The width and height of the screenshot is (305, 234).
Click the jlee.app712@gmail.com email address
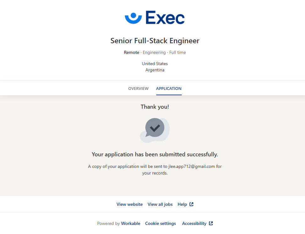(x=189, y=166)
